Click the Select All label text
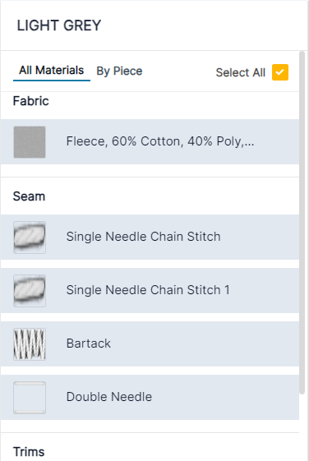This screenshot has width=309, height=461. (x=241, y=72)
